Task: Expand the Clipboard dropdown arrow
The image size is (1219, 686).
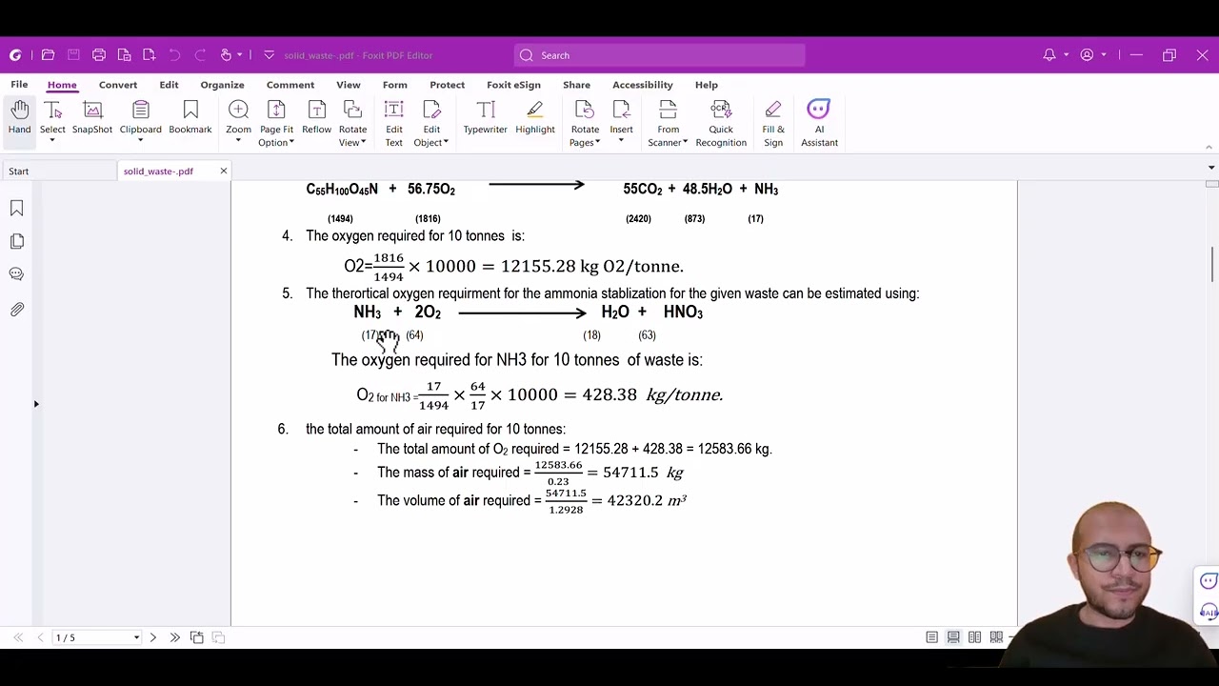Action: [140, 141]
